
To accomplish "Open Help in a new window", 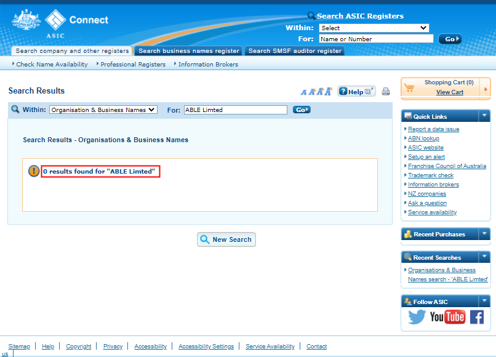I will point(356,92).
